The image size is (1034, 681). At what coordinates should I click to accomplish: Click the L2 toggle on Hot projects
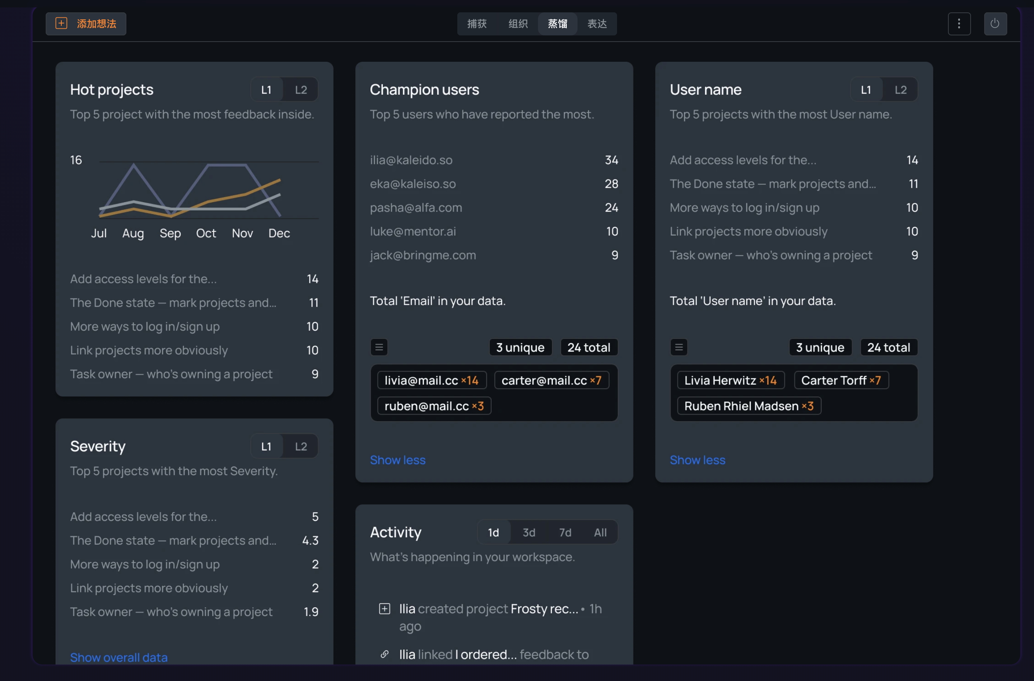(x=300, y=89)
